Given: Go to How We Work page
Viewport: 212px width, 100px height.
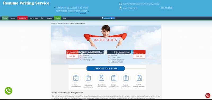Looking at the screenshot, I should pos(34,18).
